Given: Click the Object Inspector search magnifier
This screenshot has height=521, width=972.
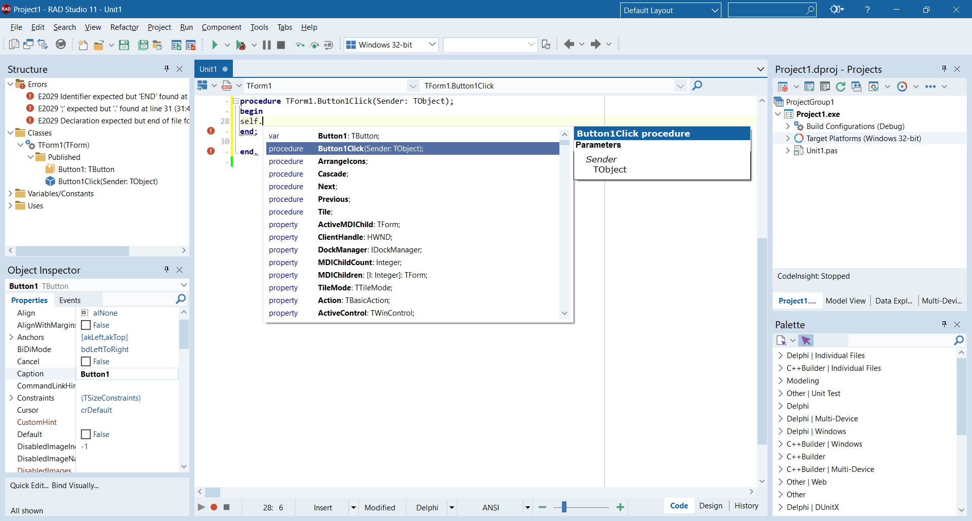Looking at the screenshot, I should click(181, 299).
